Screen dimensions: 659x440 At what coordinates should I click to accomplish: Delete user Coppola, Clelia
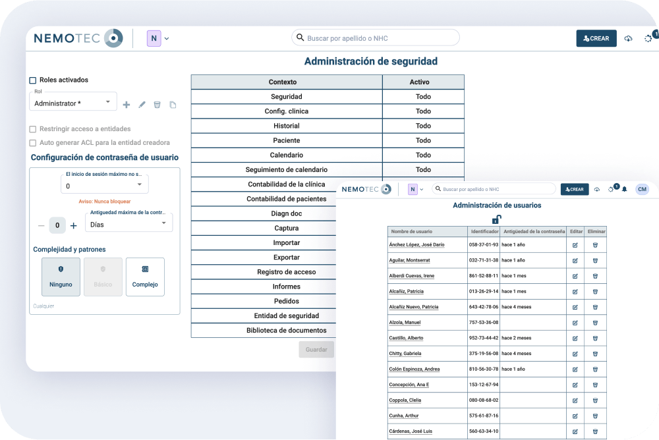click(595, 400)
